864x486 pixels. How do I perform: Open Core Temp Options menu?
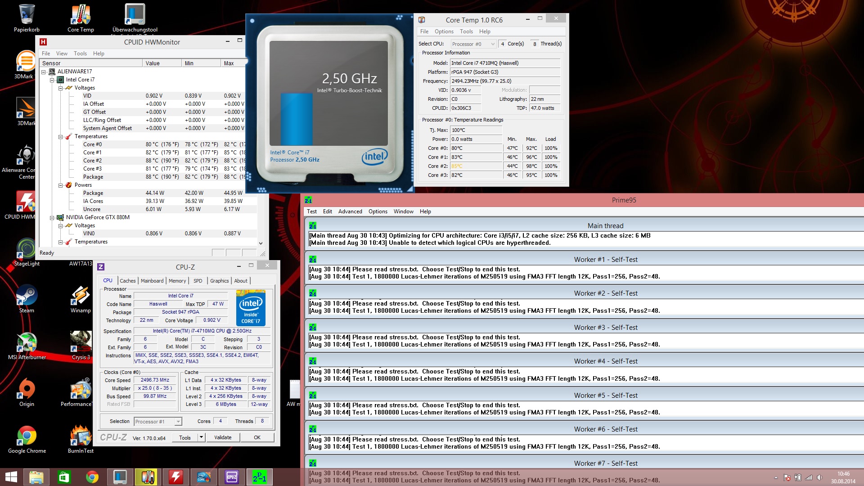444,31
